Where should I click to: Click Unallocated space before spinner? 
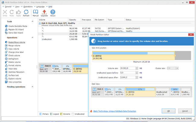pyautogui.click(x=137, y=73)
